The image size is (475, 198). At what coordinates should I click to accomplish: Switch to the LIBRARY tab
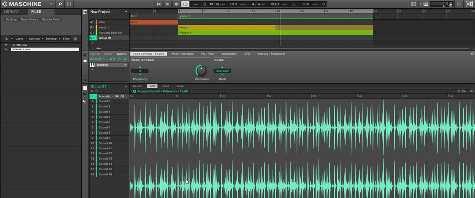[x=11, y=12]
